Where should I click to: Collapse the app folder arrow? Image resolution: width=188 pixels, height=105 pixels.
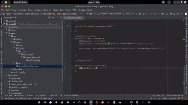pos(7,33)
